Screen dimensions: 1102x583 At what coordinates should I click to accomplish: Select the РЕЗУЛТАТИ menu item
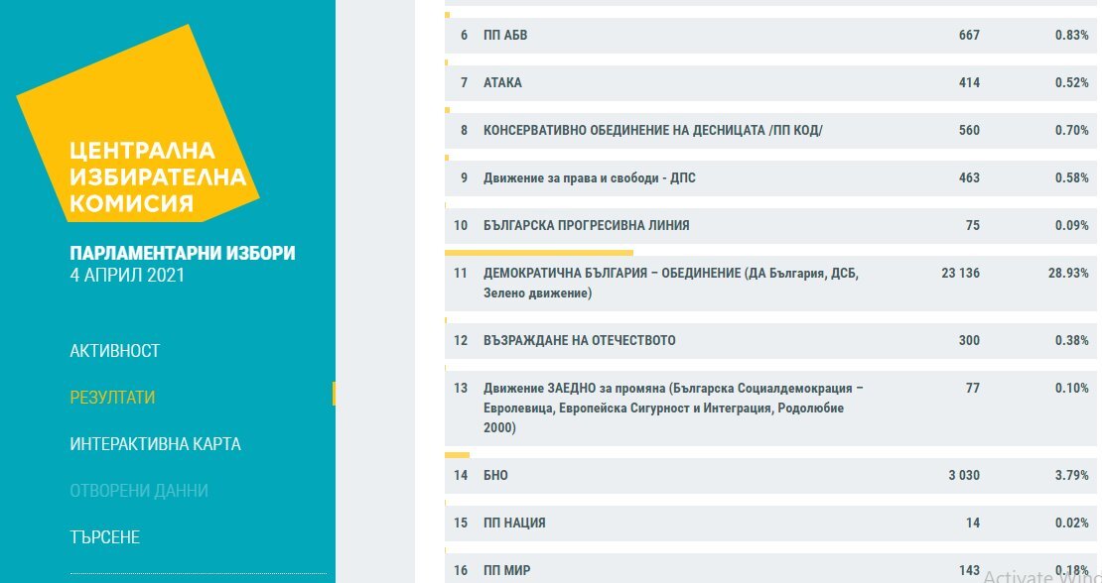click(x=112, y=397)
